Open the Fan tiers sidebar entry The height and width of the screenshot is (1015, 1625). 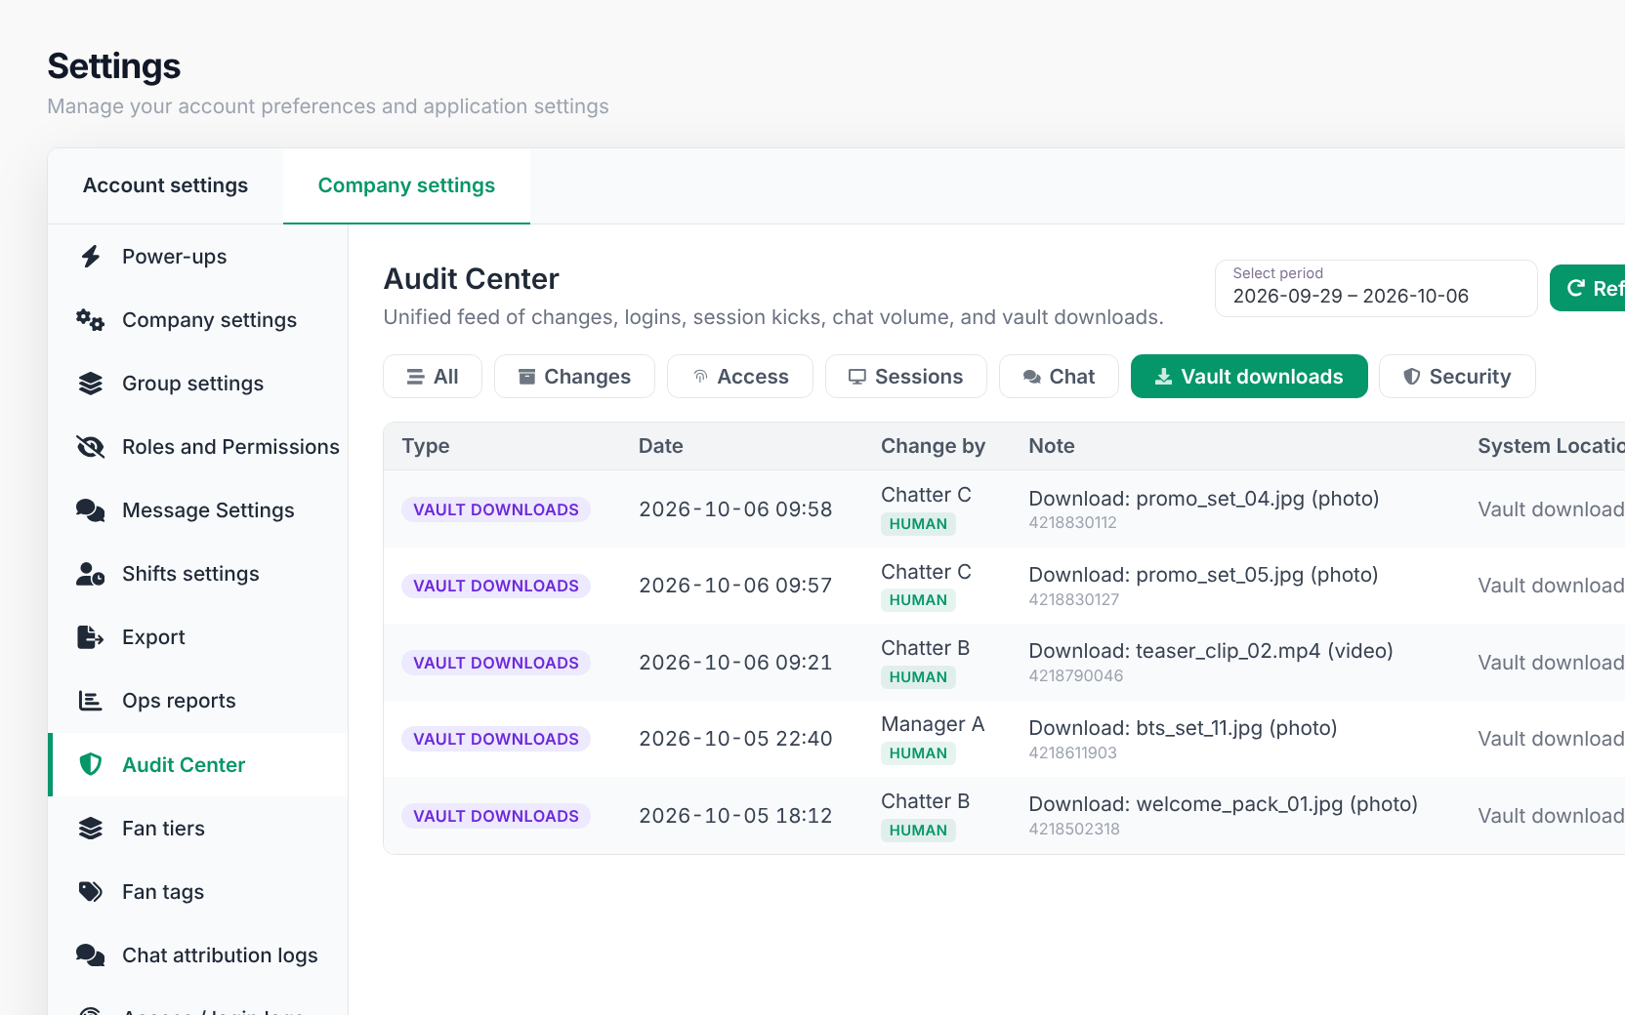(x=198, y=829)
